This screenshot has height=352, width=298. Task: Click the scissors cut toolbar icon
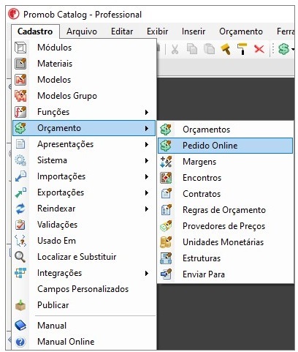coord(175,49)
